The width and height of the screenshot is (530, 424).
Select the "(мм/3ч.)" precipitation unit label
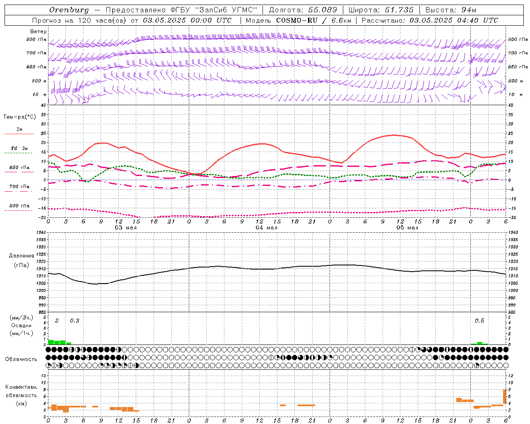(x=21, y=318)
